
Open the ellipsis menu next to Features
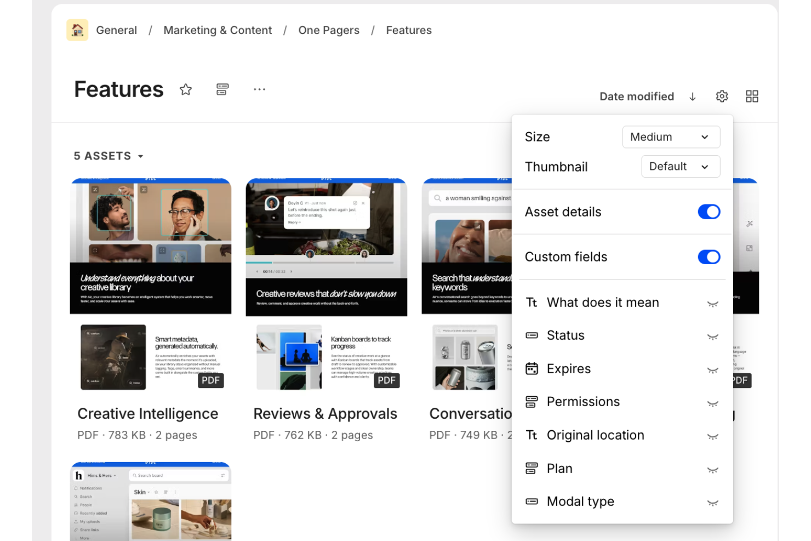[259, 89]
